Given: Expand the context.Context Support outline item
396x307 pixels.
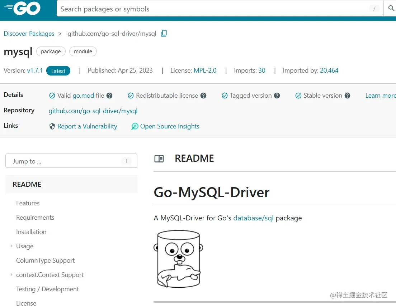Looking at the screenshot, I should 11,274.
